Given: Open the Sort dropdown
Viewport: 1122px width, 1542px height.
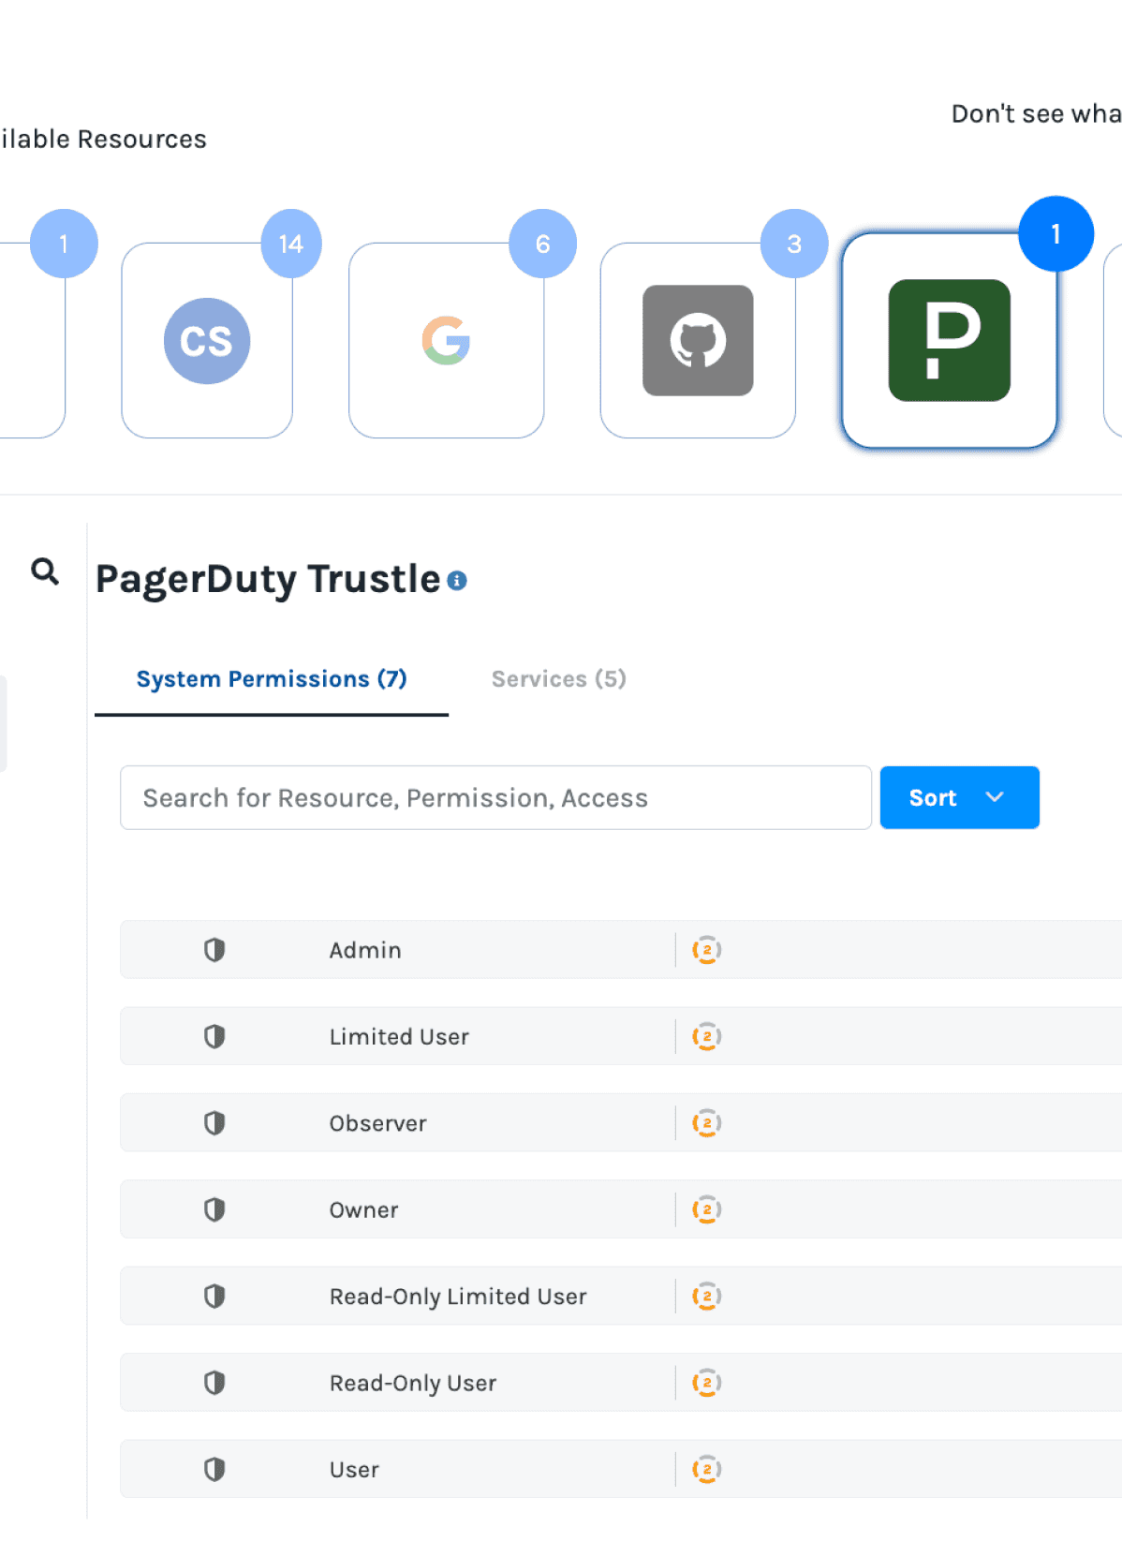Looking at the screenshot, I should pyautogui.click(x=960, y=797).
